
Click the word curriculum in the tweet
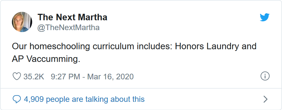tap(113, 46)
